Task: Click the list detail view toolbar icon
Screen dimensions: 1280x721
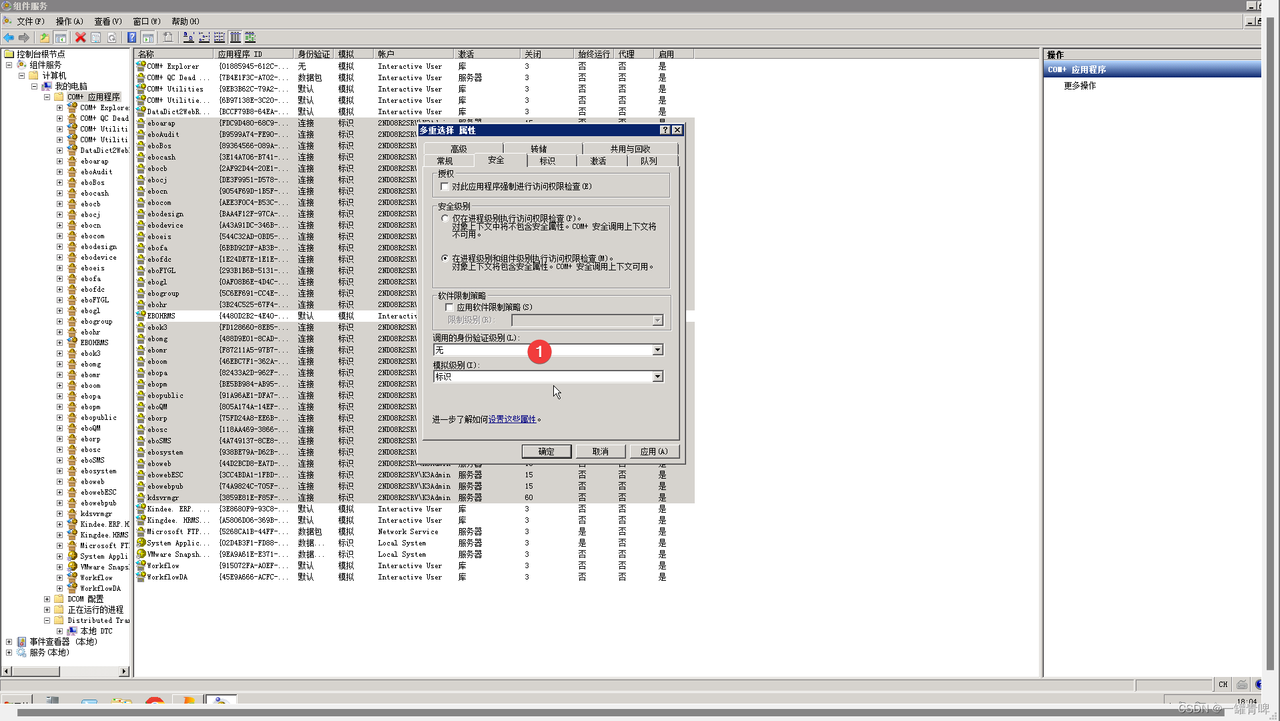Action: (x=235, y=37)
